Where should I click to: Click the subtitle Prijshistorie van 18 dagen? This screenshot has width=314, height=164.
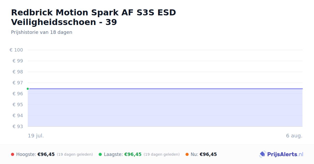pos(42,32)
